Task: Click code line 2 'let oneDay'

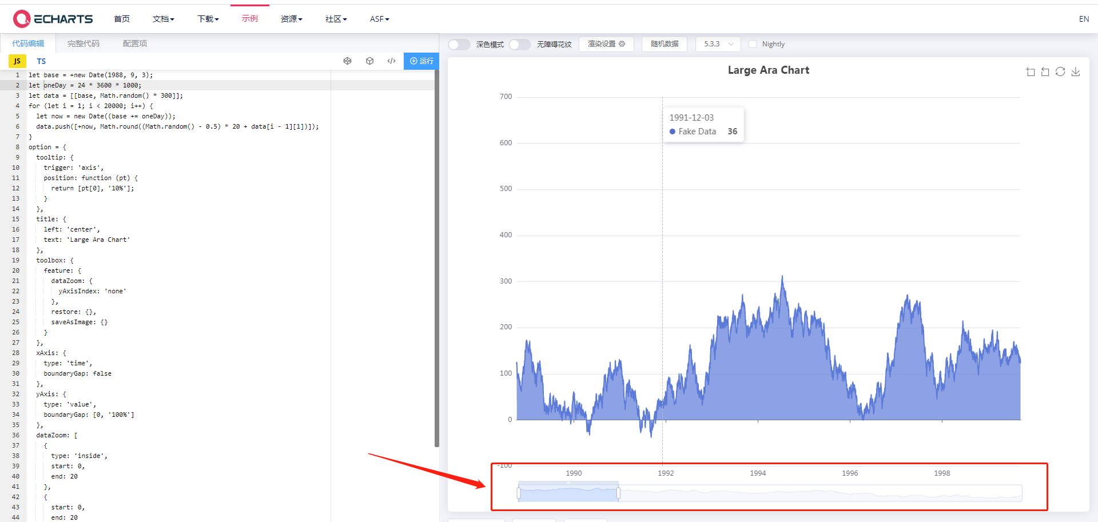Action: coord(85,85)
